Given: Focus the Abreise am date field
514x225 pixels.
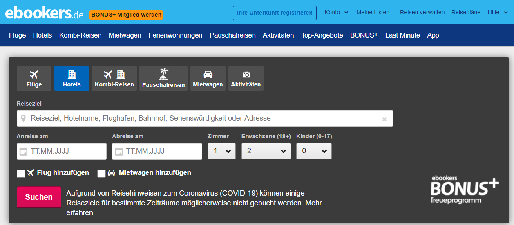Looking at the screenshot, I should click(157, 151).
